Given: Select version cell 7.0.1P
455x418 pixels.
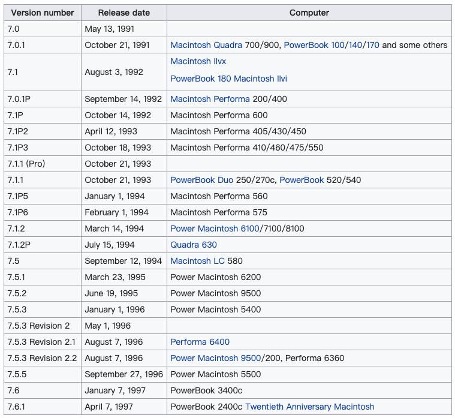Looking at the screenshot, I should pyautogui.click(x=43, y=99).
